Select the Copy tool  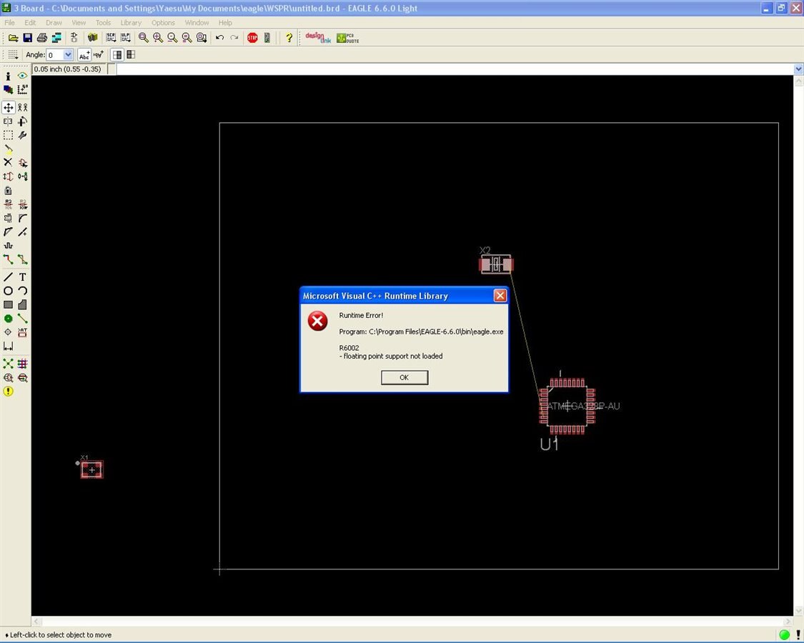tap(23, 108)
